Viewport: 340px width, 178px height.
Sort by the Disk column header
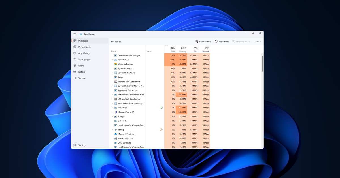pos(193,49)
